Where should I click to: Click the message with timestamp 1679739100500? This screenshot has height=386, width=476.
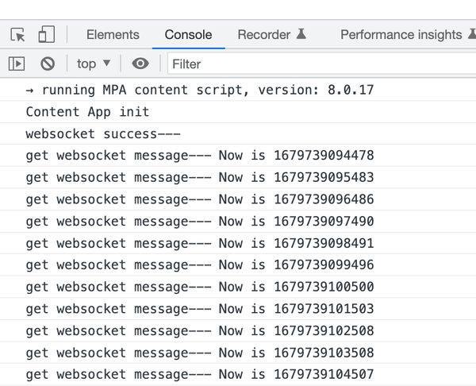199,287
